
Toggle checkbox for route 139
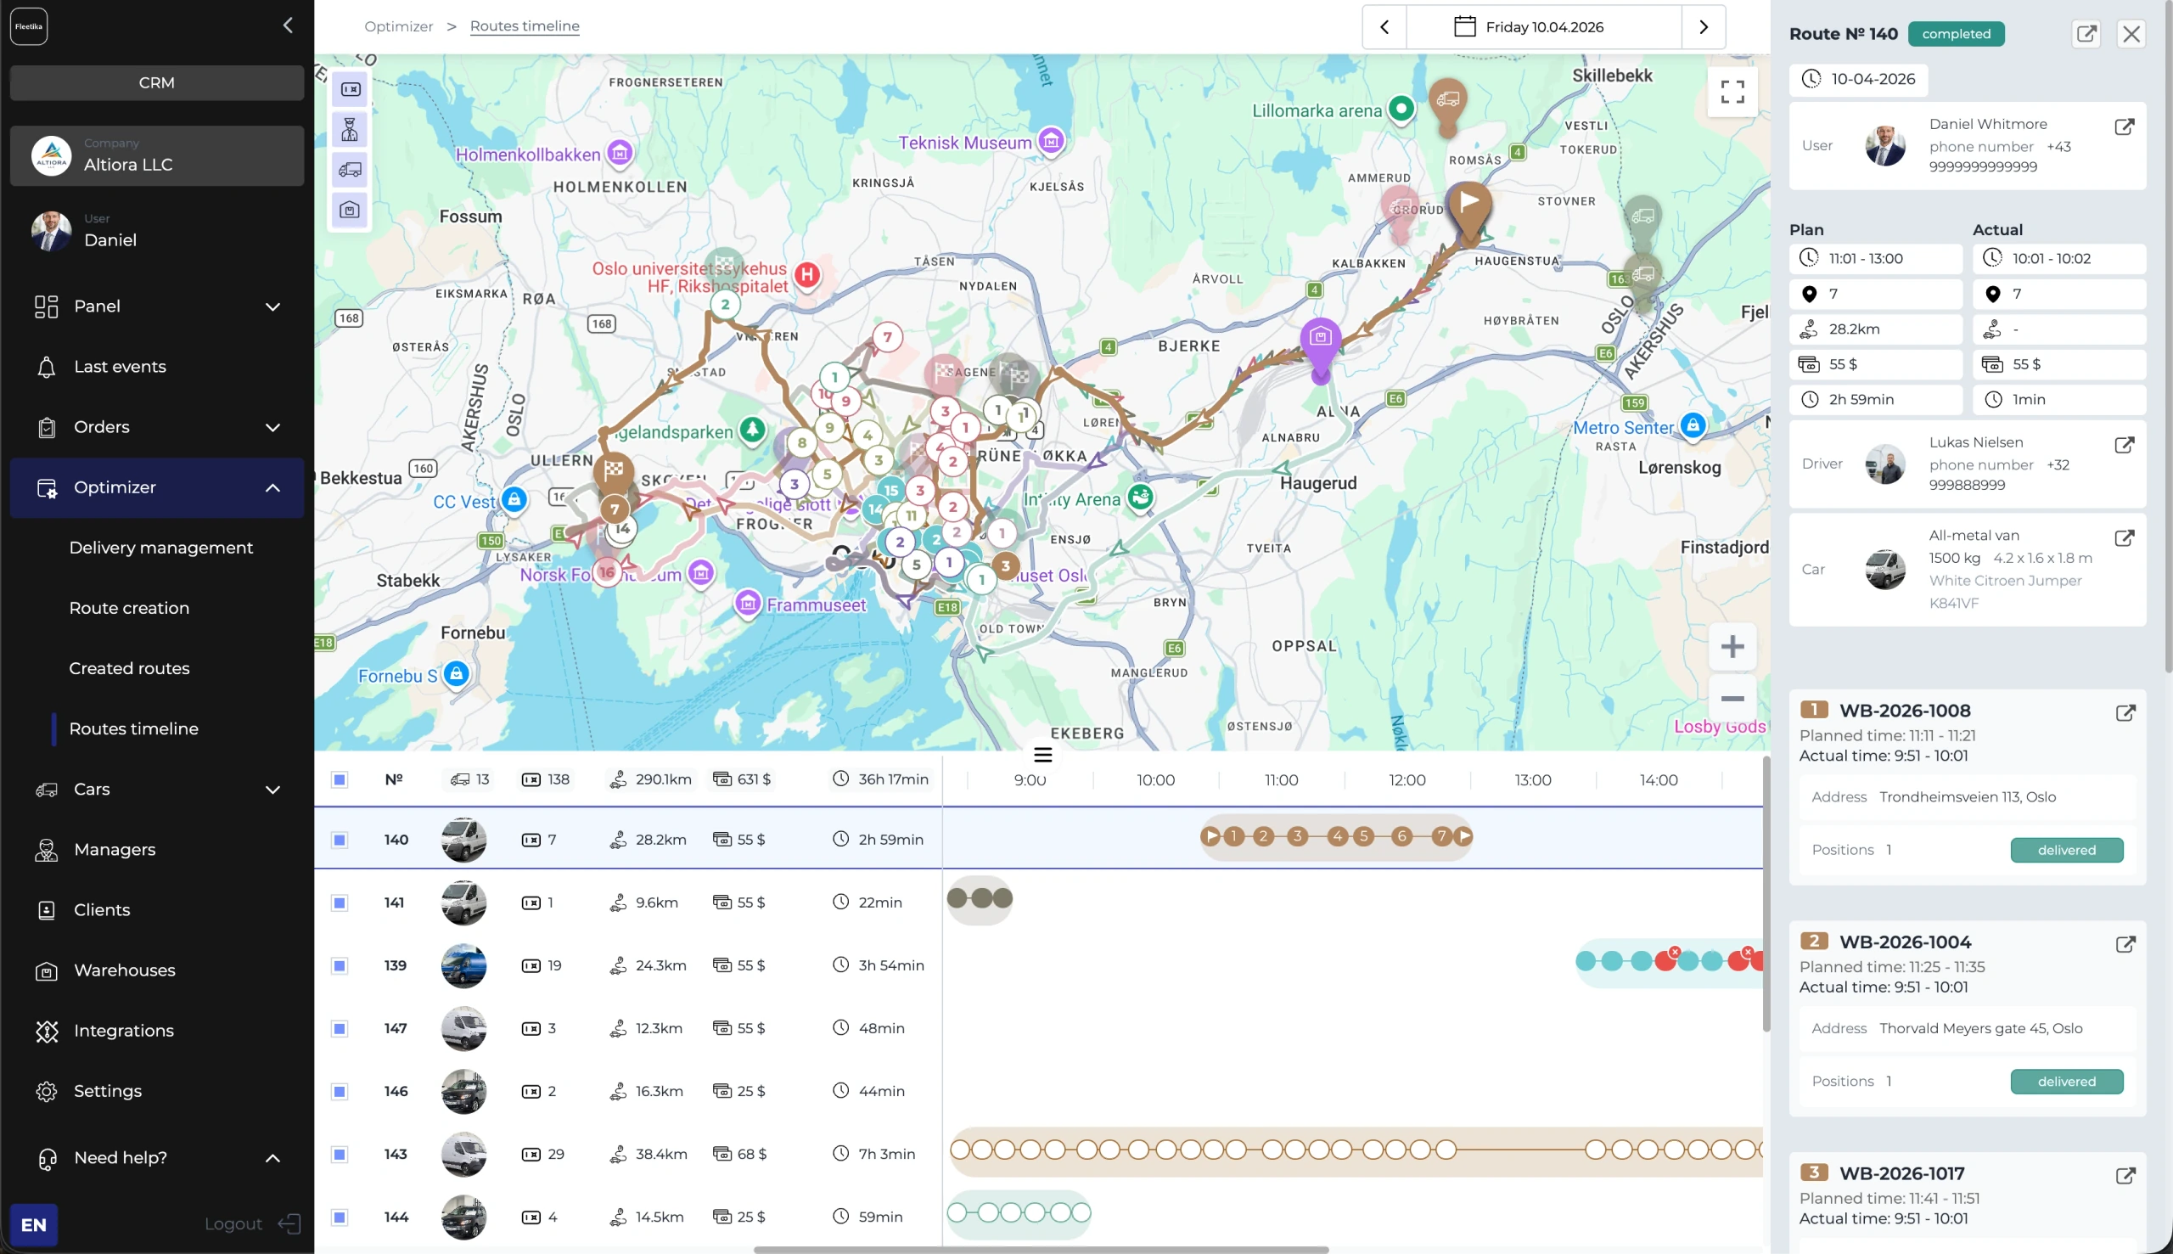point(340,965)
